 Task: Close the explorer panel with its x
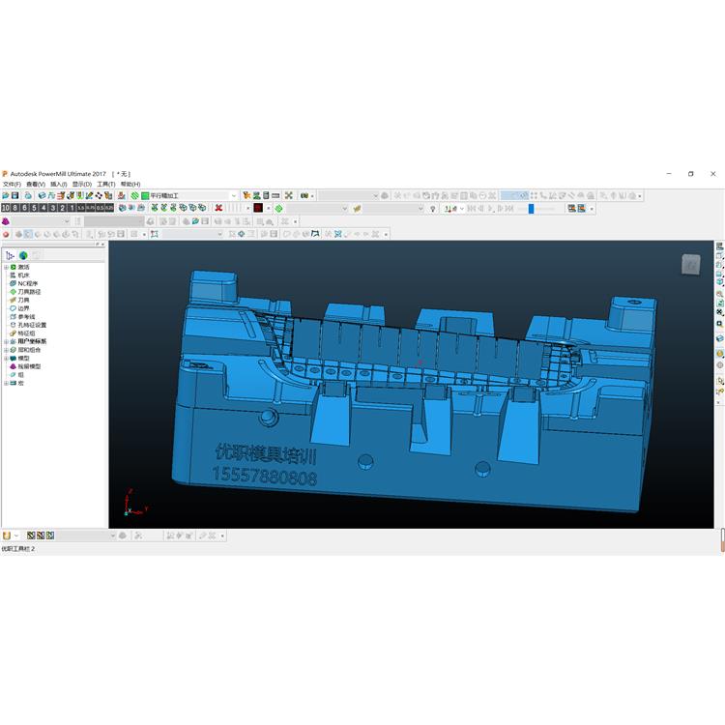pyautogui.click(x=102, y=245)
